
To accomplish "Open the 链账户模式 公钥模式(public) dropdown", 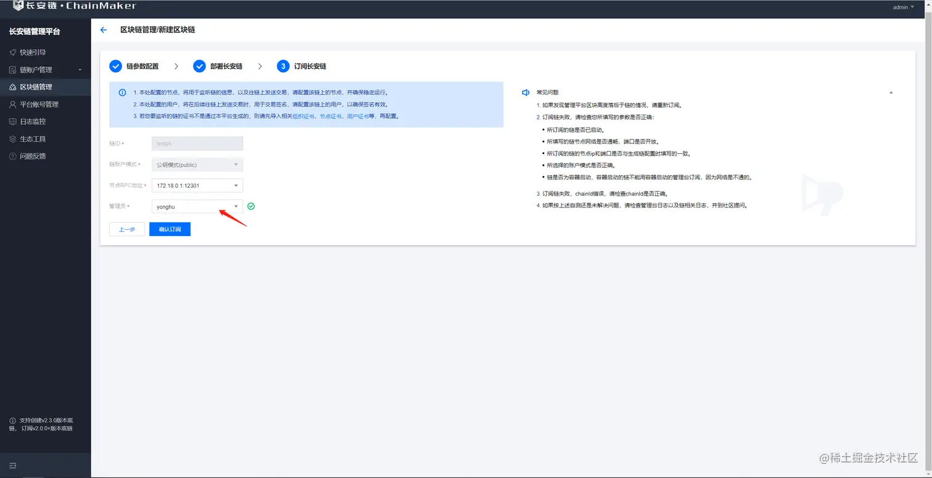I will [x=197, y=164].
